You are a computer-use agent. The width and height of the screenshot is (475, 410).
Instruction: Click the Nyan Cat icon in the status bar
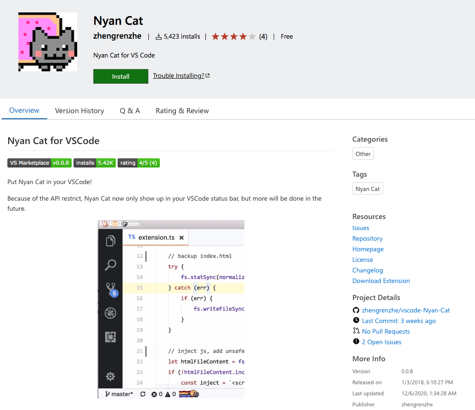[x=189, y=394]
